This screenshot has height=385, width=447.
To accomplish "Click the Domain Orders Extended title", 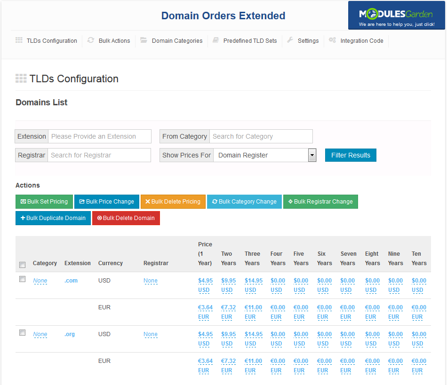I will coord(223,16).
